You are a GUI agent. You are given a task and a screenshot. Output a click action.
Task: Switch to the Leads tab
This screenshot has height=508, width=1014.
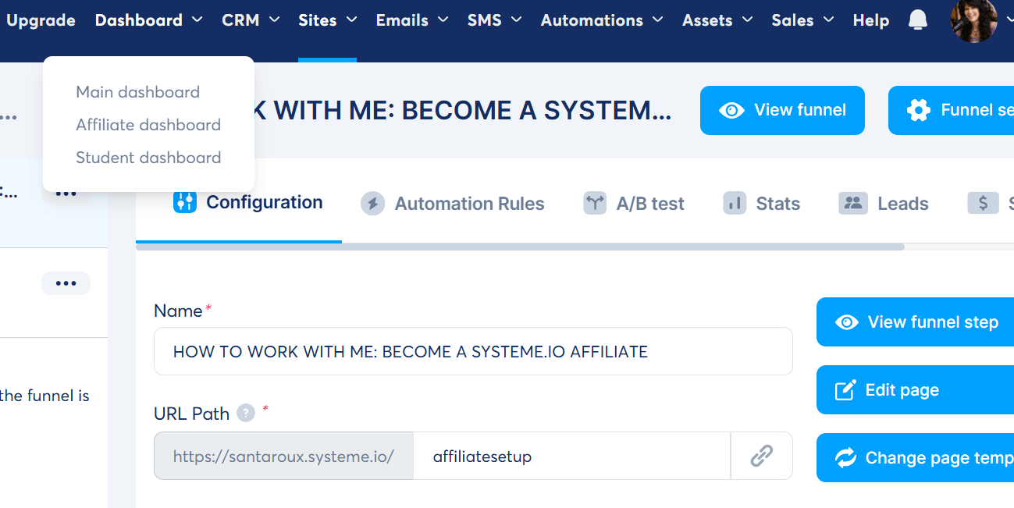pos(884,204)
